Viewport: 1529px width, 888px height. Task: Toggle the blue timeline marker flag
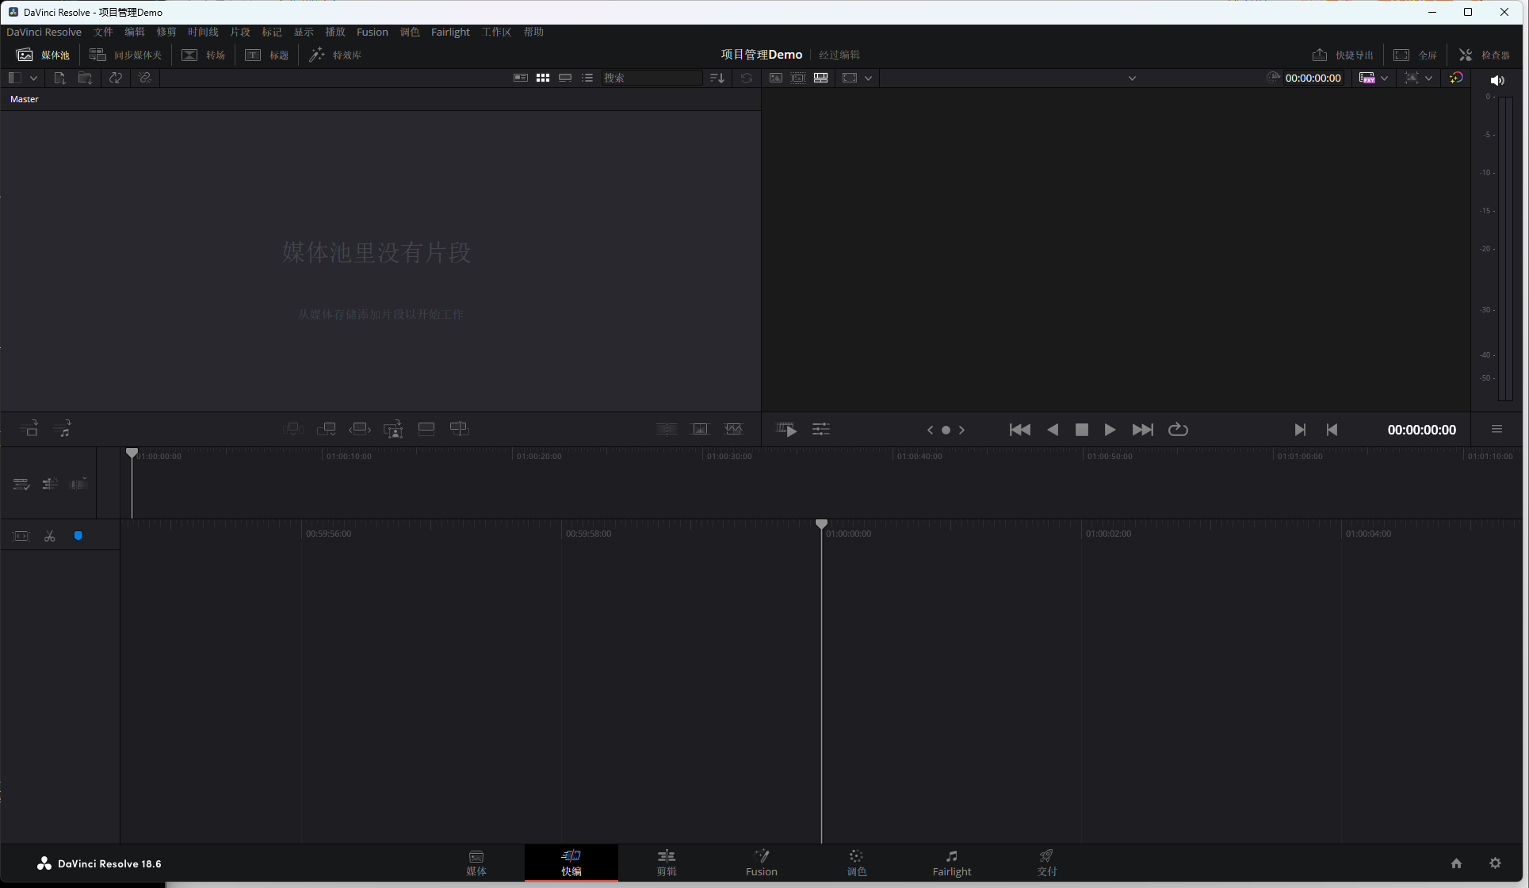[78, 537]
